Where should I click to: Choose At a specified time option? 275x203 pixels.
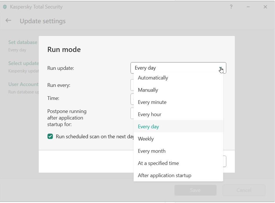pyautogui.click(x=158, y=163)
